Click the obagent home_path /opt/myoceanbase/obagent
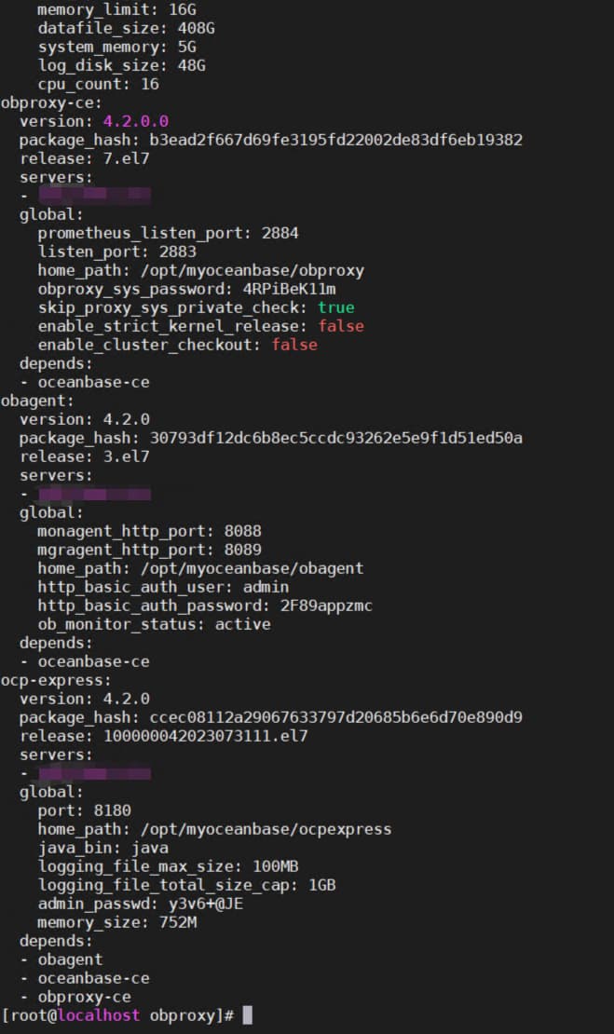 pyautogui.click(x=252, y=568)
